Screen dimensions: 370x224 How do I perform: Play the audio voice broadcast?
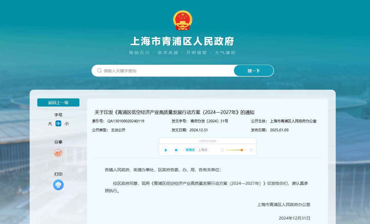click(166, 150)
